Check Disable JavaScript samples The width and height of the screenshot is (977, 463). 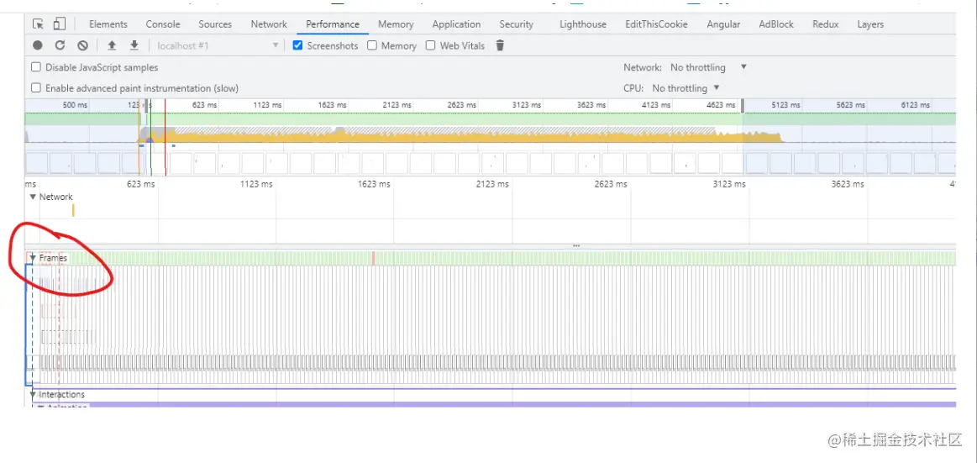(x=36, y=66)
